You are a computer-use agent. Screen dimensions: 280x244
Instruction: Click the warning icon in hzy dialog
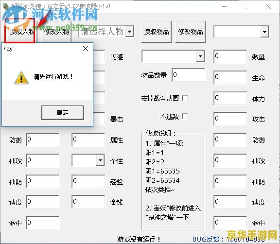tap(21, 78)
